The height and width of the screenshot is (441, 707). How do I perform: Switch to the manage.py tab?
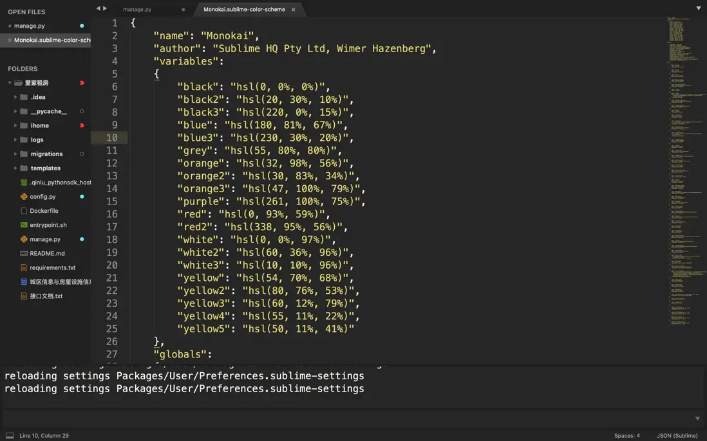pos(138,10)
